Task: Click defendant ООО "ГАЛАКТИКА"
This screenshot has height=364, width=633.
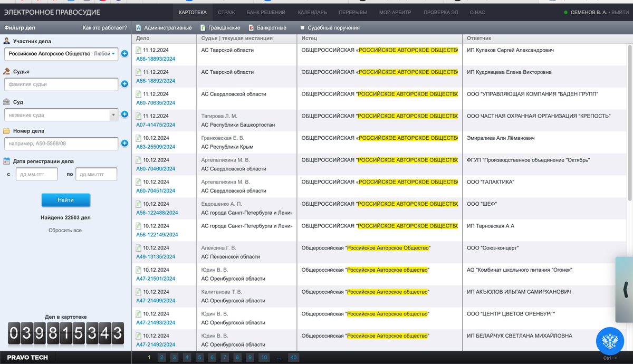Action: tap(490, 182)
